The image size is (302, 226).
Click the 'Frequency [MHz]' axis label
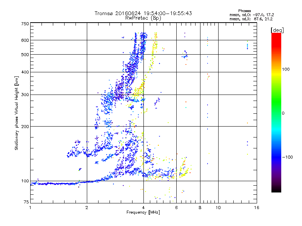coord(143,212)
